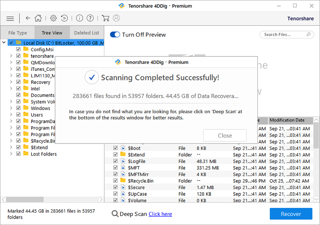Screen dimensions: 320x225
Task: Click file list scroll-down arrow
Action: tap(316, 199)
